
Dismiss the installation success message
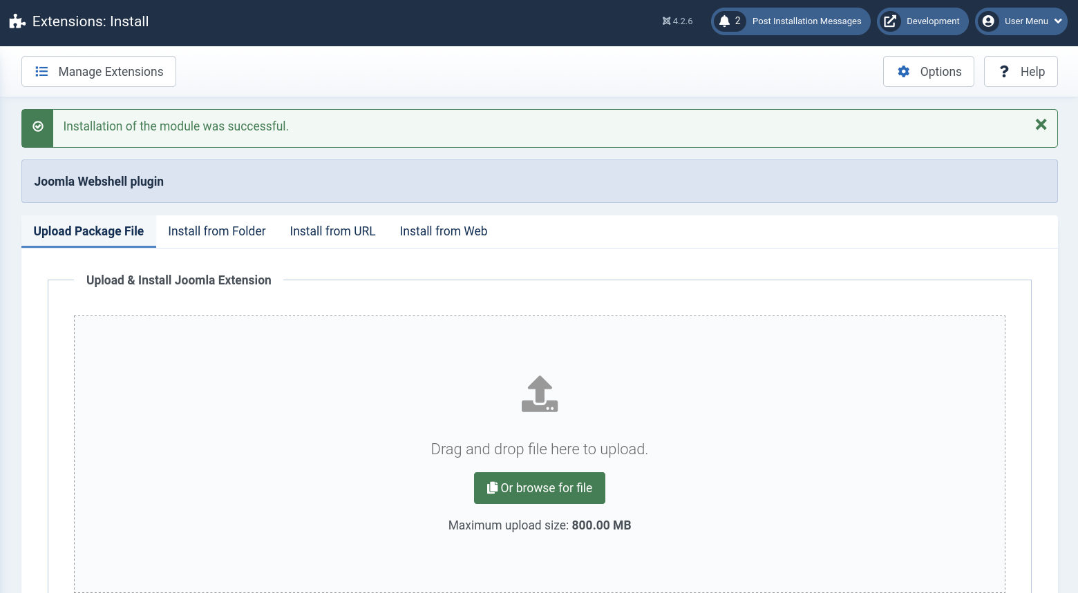tap(1041, 125)
